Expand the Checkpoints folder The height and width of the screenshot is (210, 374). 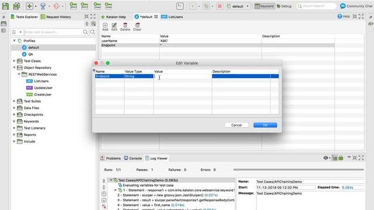pos(14,114)
